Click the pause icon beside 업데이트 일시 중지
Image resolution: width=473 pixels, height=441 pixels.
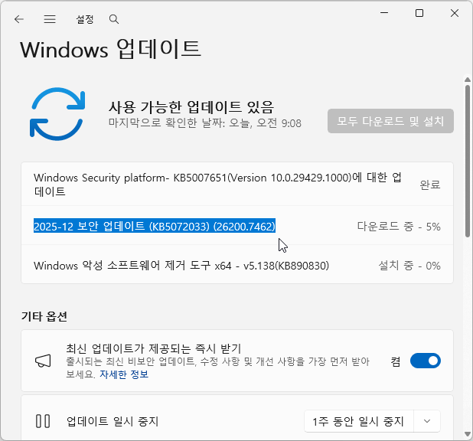(43, 421)
